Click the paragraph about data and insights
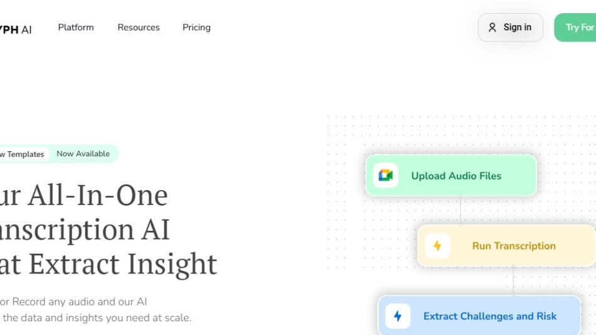The image size is (596, 335). coord(94,318)
